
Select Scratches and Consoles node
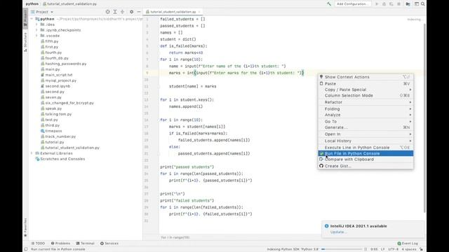(60, 159)
